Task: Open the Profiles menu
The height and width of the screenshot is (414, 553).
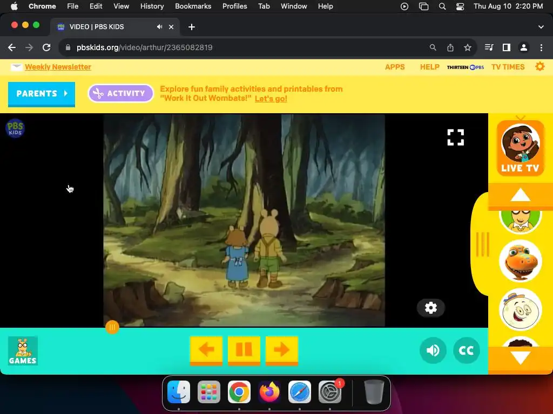Action: click(234, 6)
